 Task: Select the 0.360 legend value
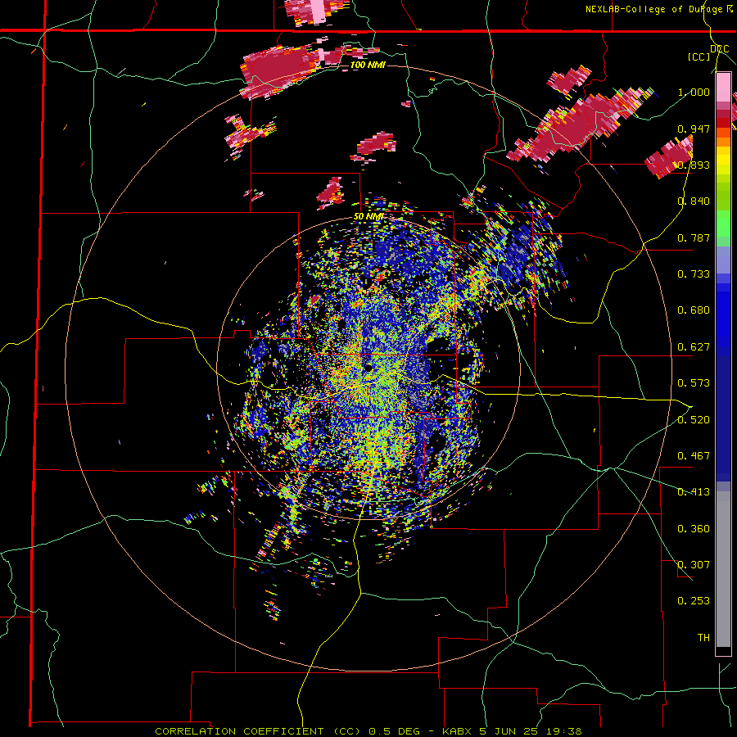694,529
